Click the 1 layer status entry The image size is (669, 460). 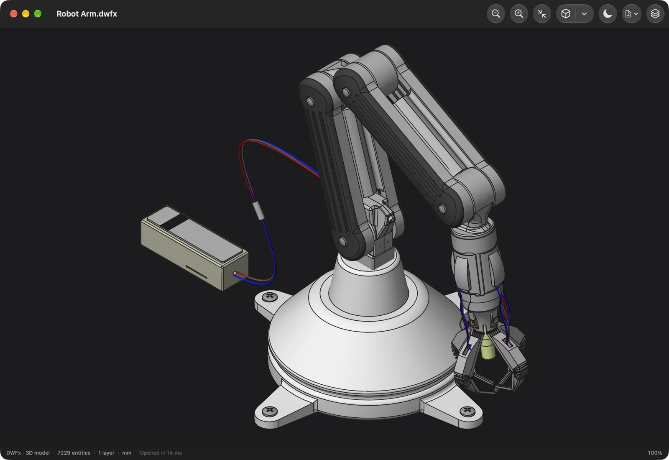(106, 453)
